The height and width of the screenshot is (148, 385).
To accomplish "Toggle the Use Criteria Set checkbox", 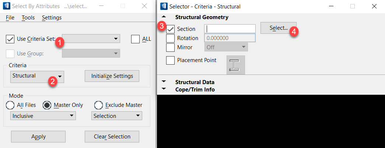I will click(10, 39).
